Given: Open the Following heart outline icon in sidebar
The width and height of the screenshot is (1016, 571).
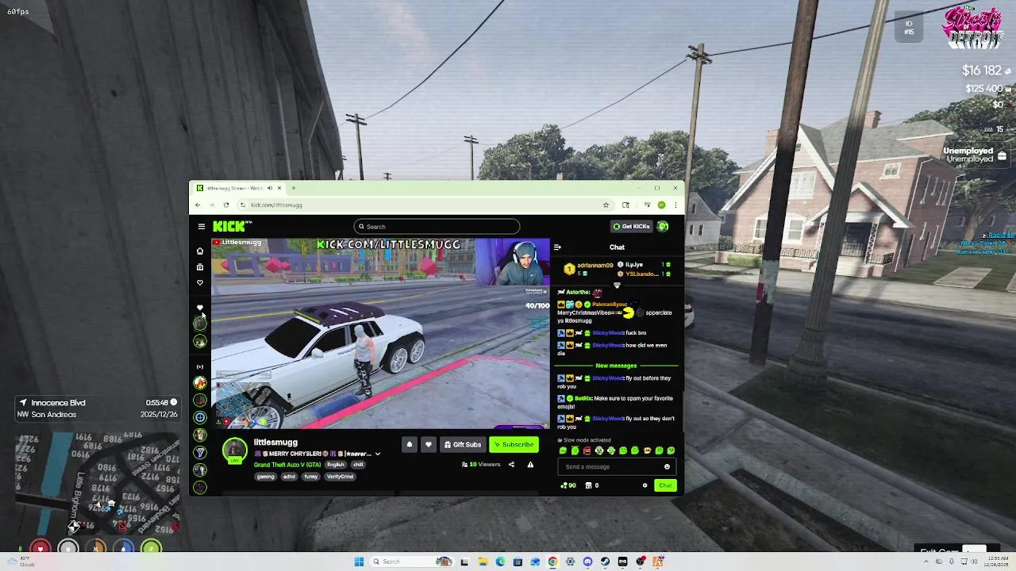Looking at the screenshot, I should point(200,282).
